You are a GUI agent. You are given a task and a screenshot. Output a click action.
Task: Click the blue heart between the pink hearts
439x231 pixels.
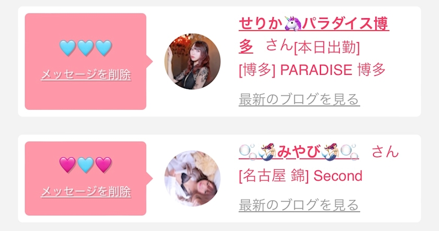(86, 164)
